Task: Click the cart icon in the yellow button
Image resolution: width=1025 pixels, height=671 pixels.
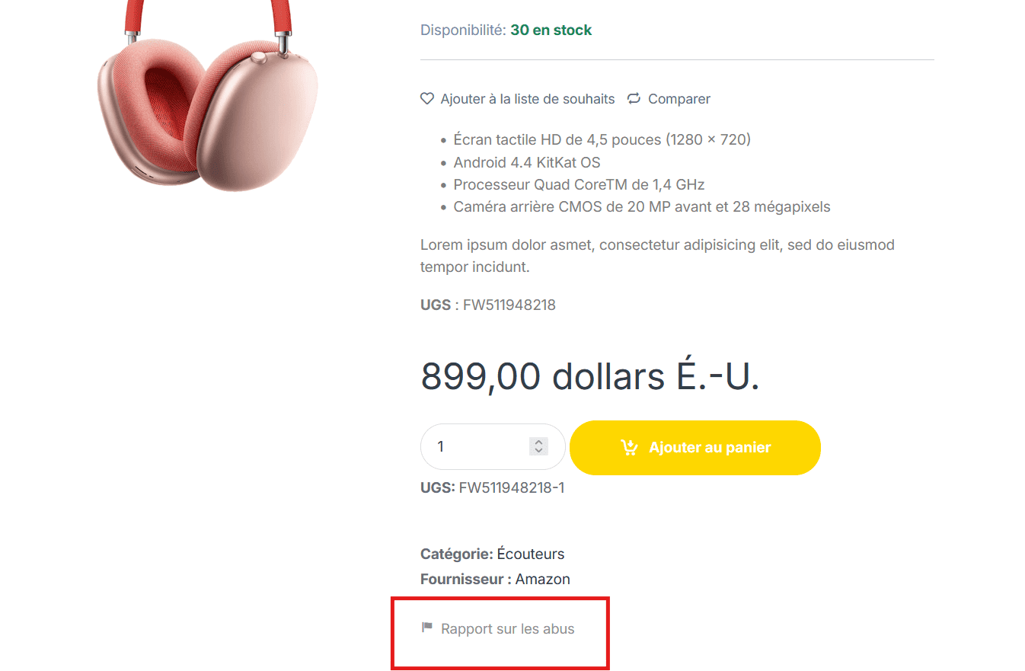Action: click(629, 448)
